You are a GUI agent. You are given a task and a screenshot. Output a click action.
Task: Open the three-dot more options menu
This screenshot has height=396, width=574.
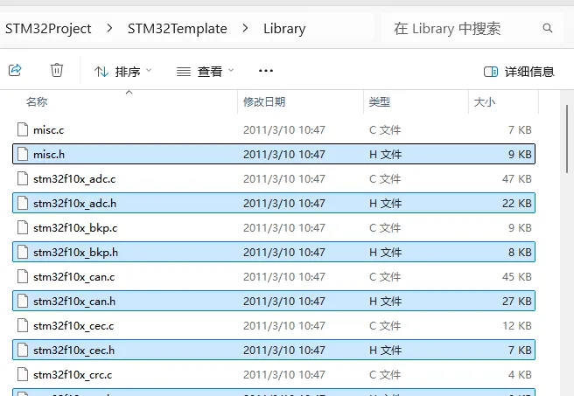click(266, 71)
